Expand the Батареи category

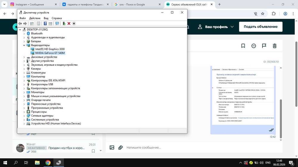click(x=24, y=41)
